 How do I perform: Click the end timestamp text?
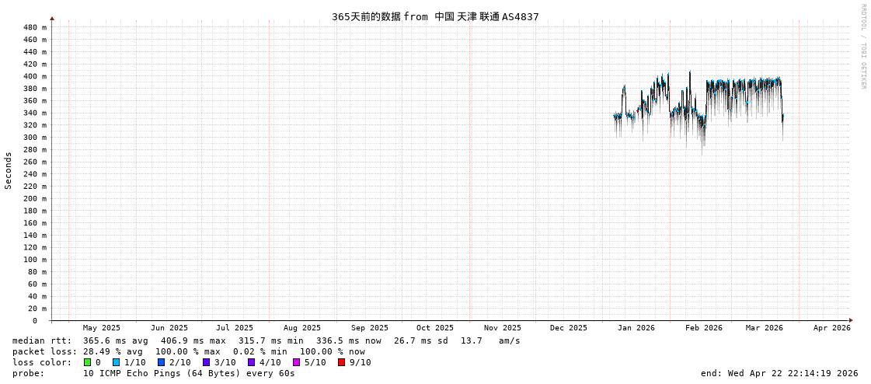pos(779,373)
